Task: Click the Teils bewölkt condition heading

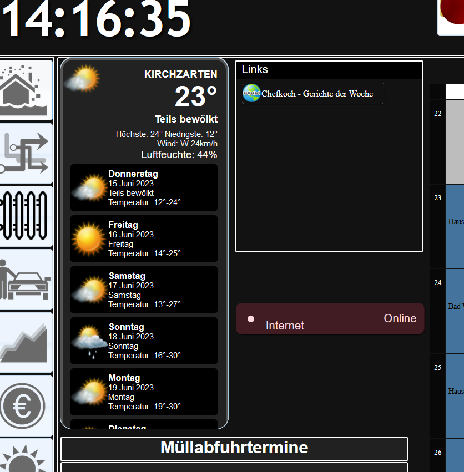Action: [x=186, y=119]
